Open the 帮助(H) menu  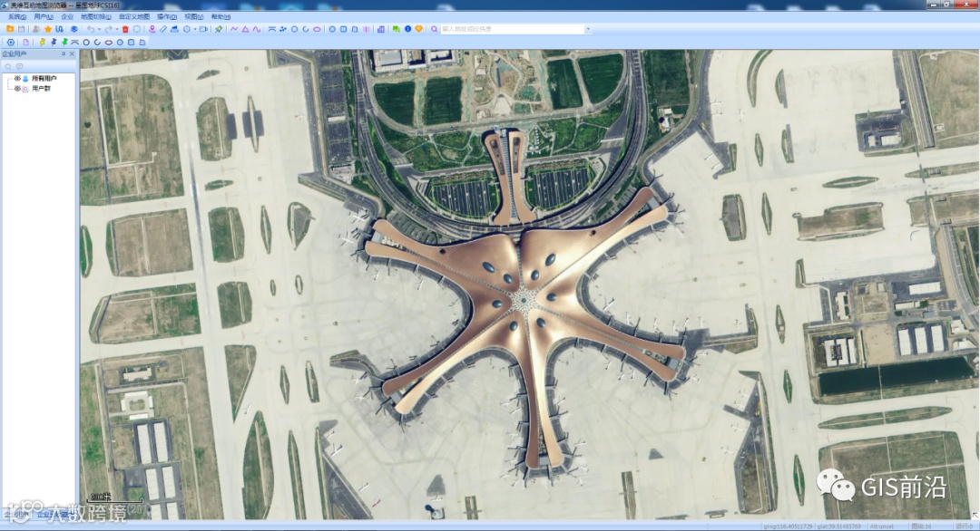(220, 17)
